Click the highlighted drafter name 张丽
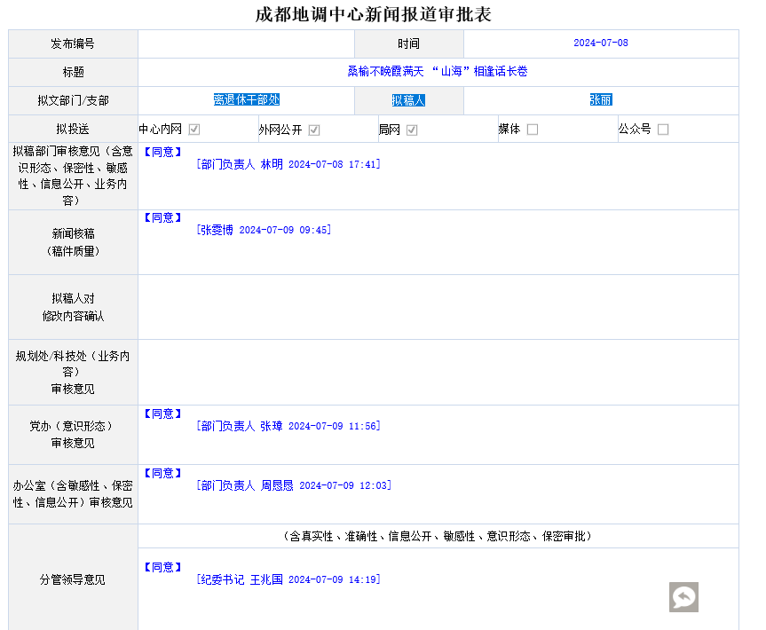The height and width of the screenshot is (630, 766). coord(600,100)
